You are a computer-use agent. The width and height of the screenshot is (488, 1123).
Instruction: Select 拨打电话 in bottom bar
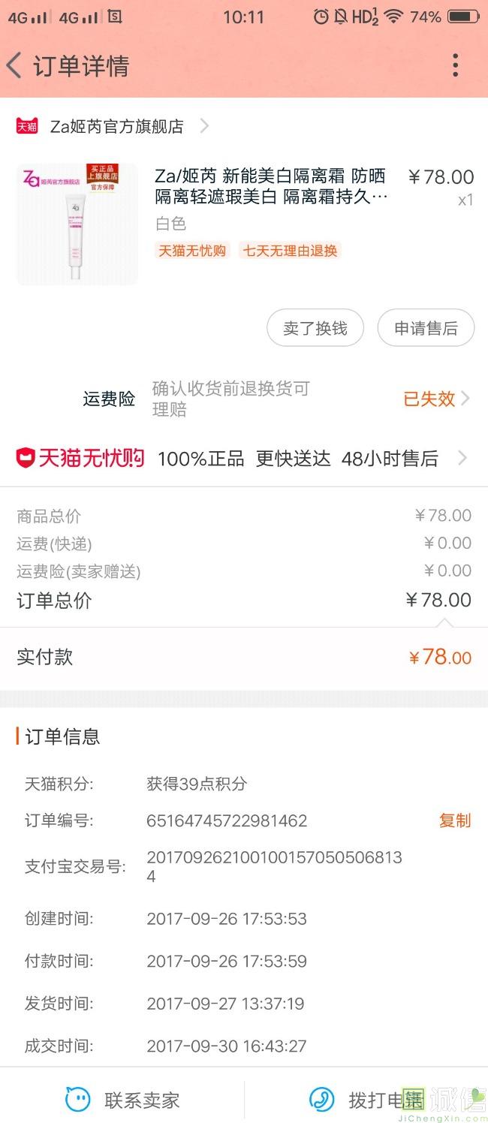[383, 1100]
